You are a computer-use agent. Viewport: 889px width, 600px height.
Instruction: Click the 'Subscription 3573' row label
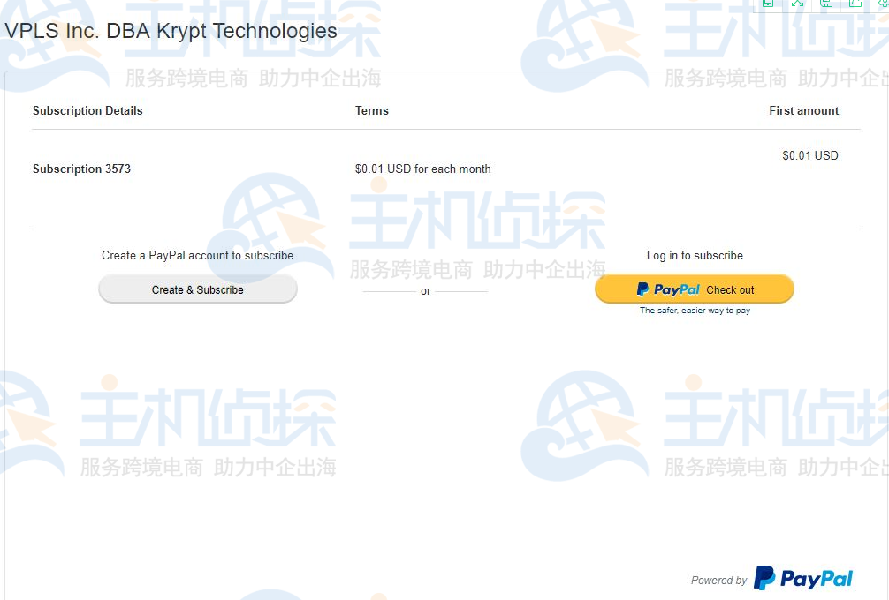click(81, 169)
